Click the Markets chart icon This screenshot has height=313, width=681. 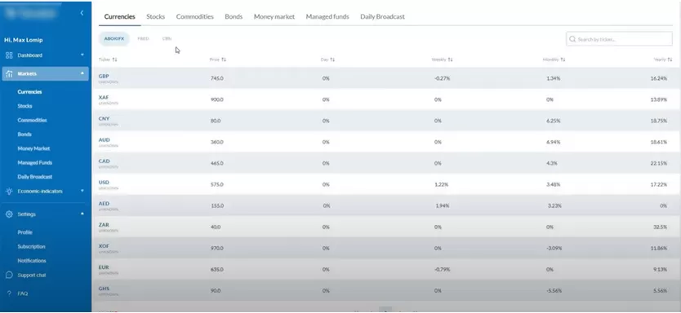pos(9,73)
